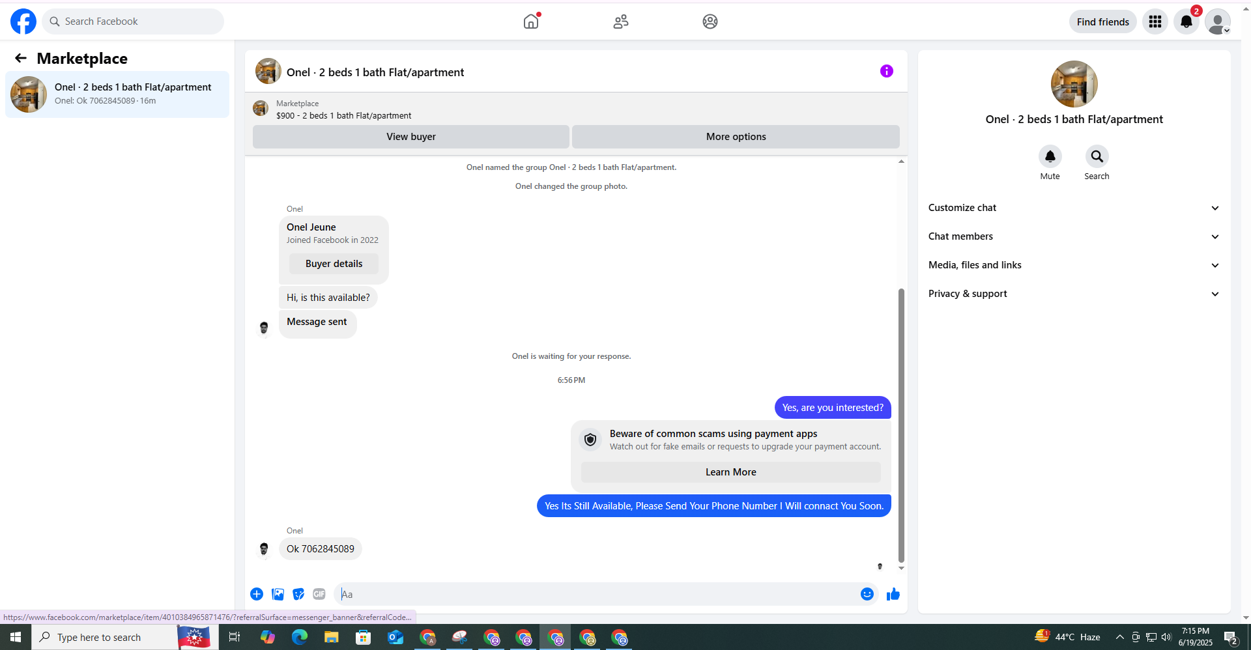The width and height of the screenshot is (1251, 650).
Task: Open the volume control in system tray
Action: coord(1166,637)
